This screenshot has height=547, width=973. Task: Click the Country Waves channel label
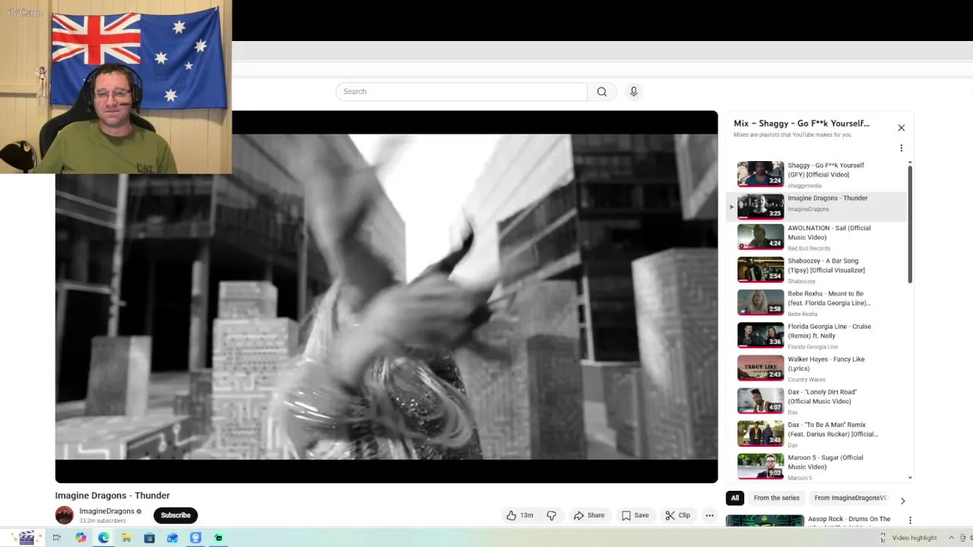[x=807, y=380]
